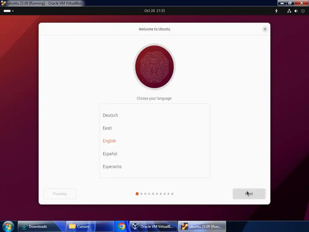The height and width of the screenshot is (232, 309).
Task: Close the Welcome to Ubuntu dialog
Action: click(x=265, y=29)
